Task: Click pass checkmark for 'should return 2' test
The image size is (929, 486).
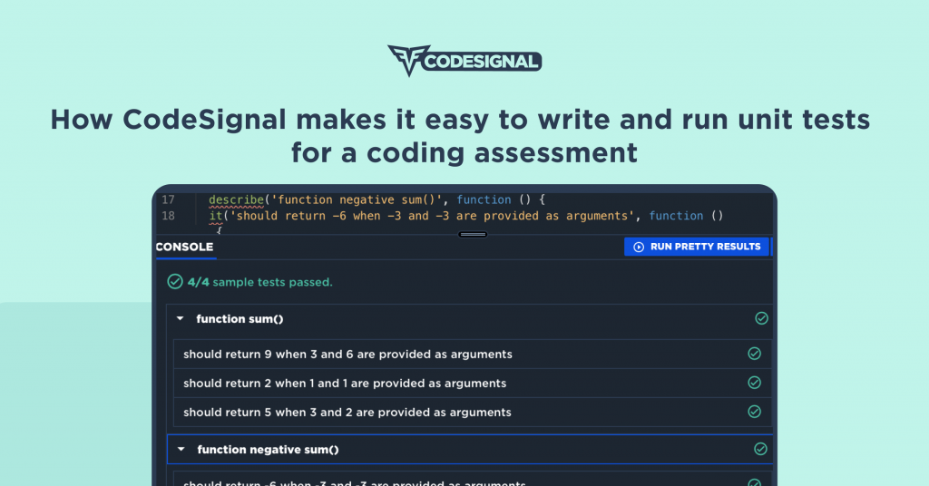Action: point(754,383)
